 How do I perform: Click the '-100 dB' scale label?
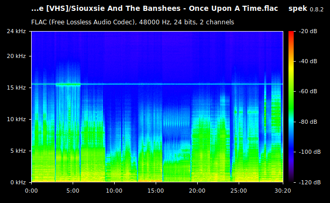pos(310,152)
